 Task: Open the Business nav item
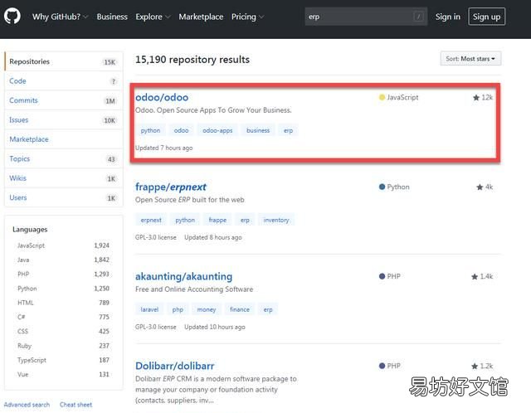coord(112,17)
